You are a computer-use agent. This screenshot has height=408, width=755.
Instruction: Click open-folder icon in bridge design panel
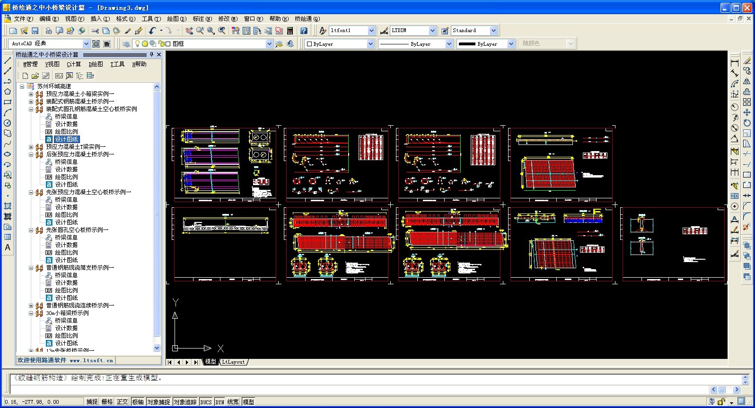point(35,76)
